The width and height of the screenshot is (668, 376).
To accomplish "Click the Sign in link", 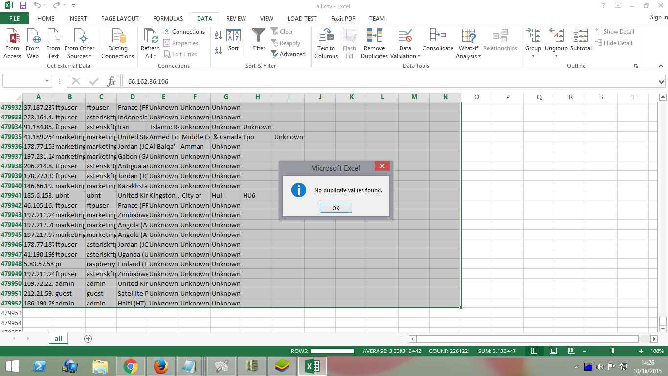I will (659, 17).
